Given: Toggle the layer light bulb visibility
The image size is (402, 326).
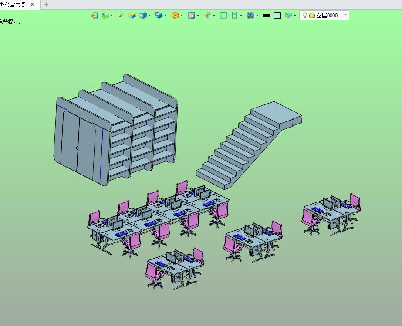Looking at the screenshot, I should pyautogui.click(x=305, y=15).
